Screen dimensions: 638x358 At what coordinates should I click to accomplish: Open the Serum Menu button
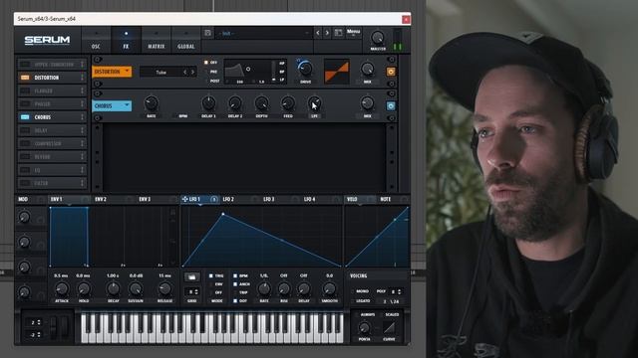pos(353,32)
